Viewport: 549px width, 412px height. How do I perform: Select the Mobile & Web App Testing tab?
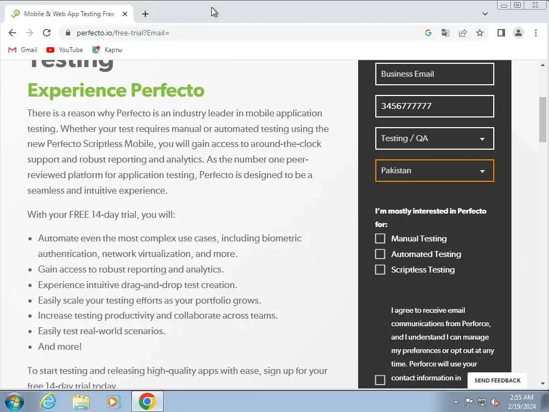(69, 14)
